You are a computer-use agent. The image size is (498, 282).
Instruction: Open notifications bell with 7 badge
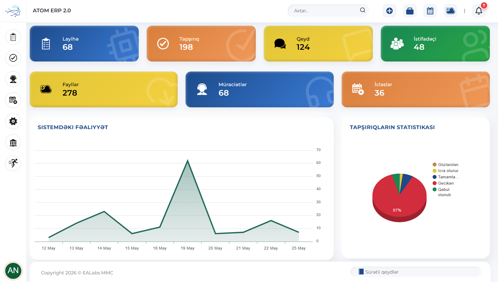[479, 11]
